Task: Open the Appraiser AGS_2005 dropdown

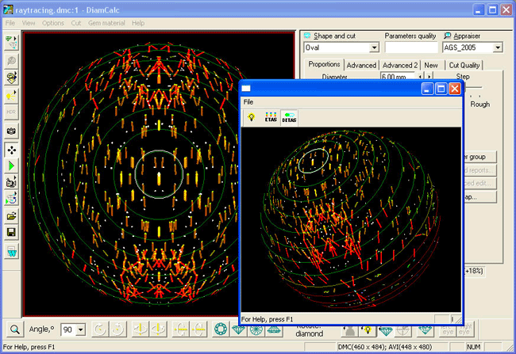Action: 498,48
